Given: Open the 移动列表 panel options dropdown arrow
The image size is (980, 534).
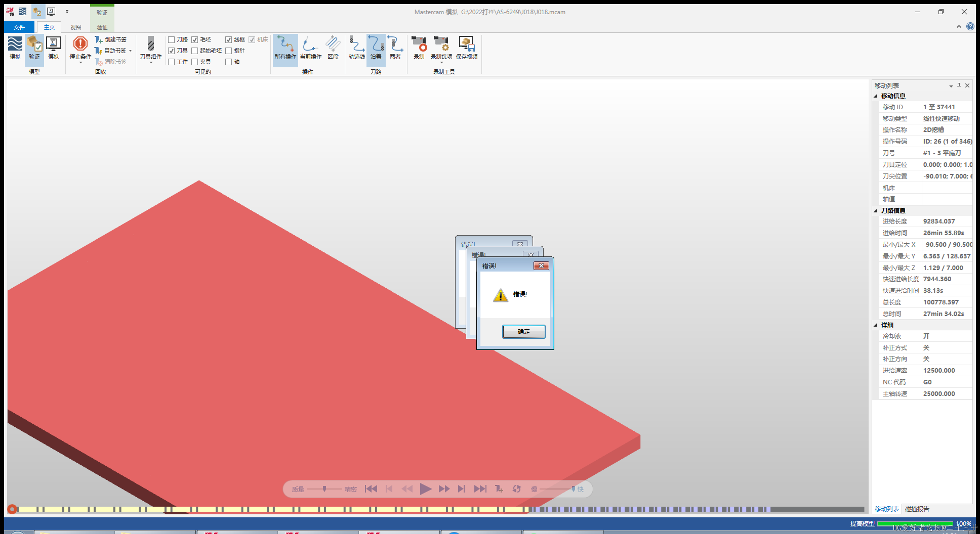Looking at the screenshot, I should (x=951, y=86).
